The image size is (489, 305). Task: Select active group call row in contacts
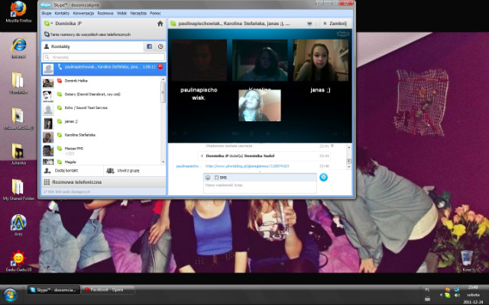point(104,69)
